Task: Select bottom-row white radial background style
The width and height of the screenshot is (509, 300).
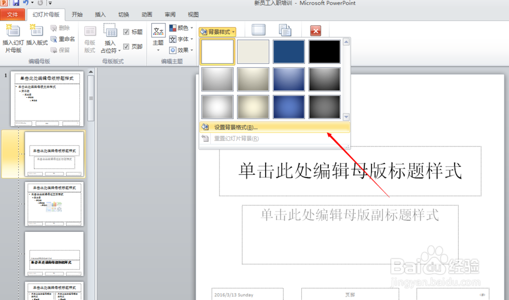Action: point(217,107)
